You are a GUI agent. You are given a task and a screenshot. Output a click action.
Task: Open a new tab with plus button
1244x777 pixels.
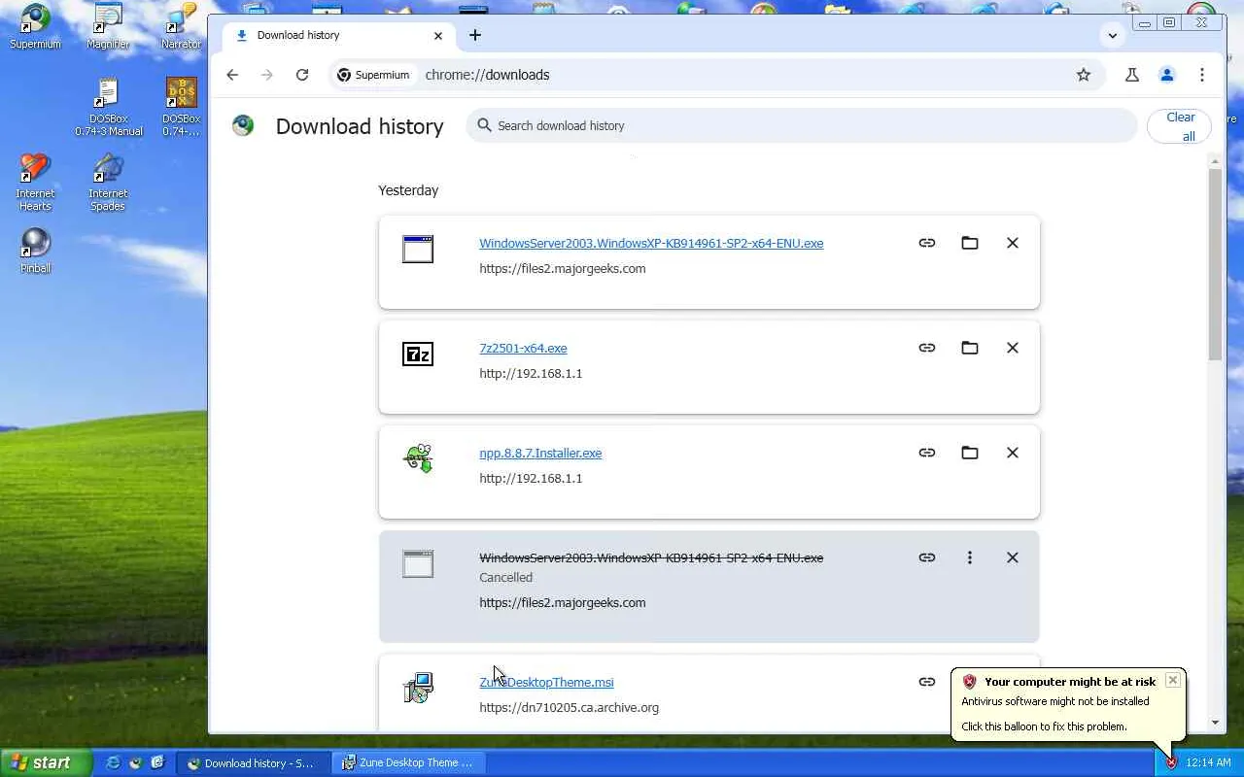point(475,35)
